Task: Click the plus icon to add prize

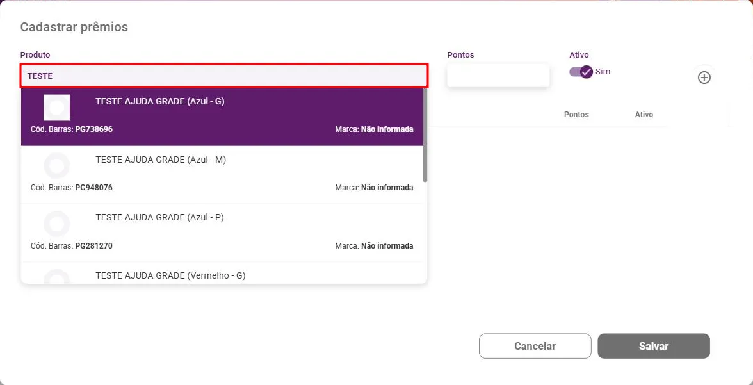Action: (704, 78)
